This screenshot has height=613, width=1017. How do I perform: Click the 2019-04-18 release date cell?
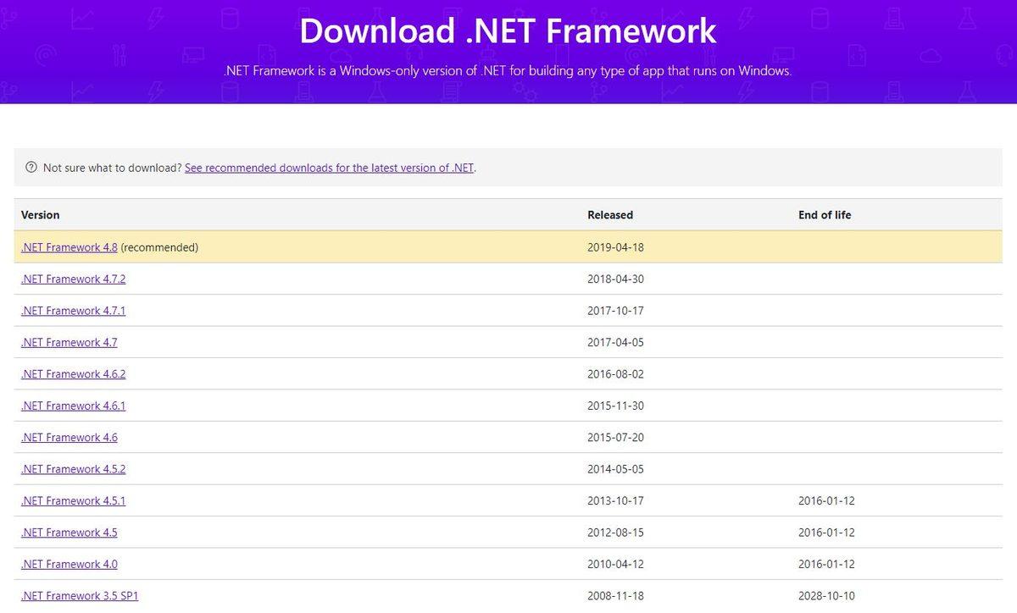(x=615, y=247)
